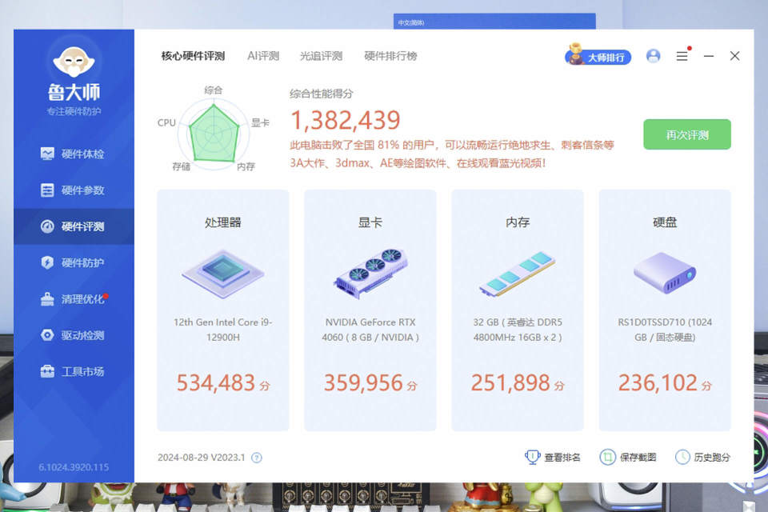Viewport: 768px width, 512px height.
Task: Click the 查看排名 link
Action: [x=562, y=457]
